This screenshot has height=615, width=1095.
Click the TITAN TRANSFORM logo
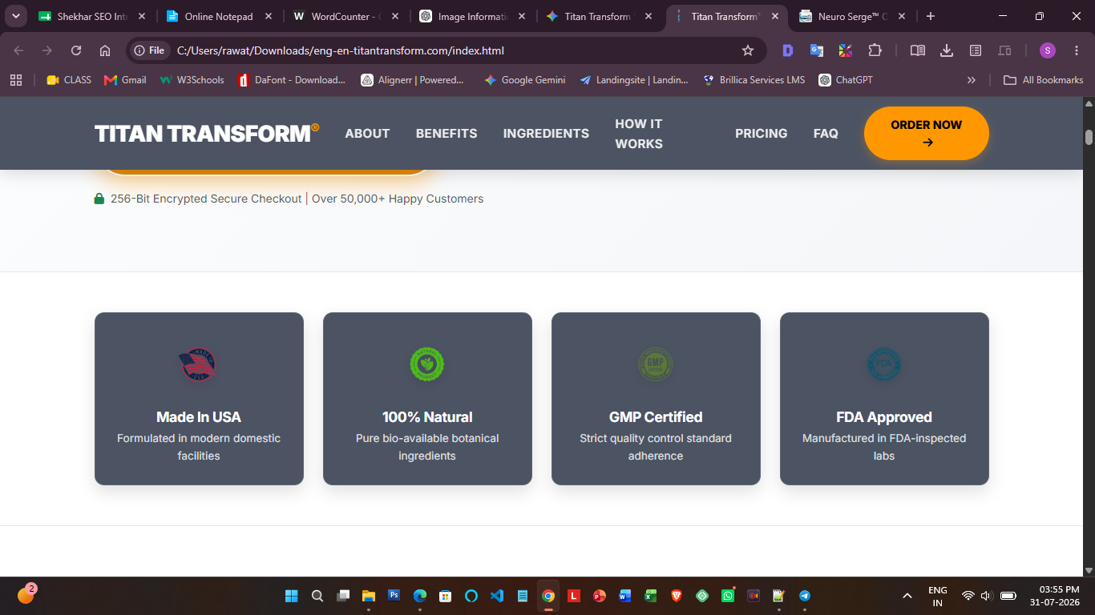click(x=207, y=134)
